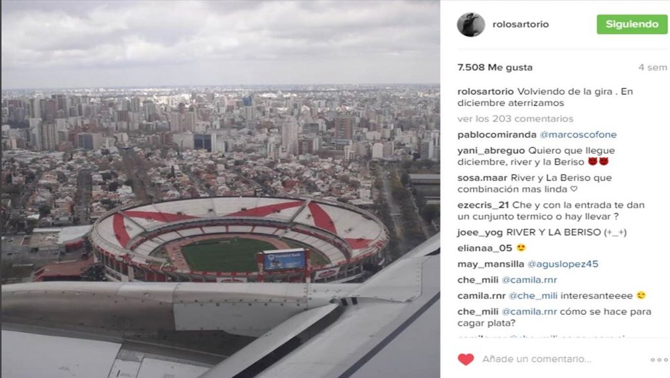Image resolution: width=670 pixels, height=378 pixels.
Task: Open rolosartorio username in the caption
Action: (485, 92)
